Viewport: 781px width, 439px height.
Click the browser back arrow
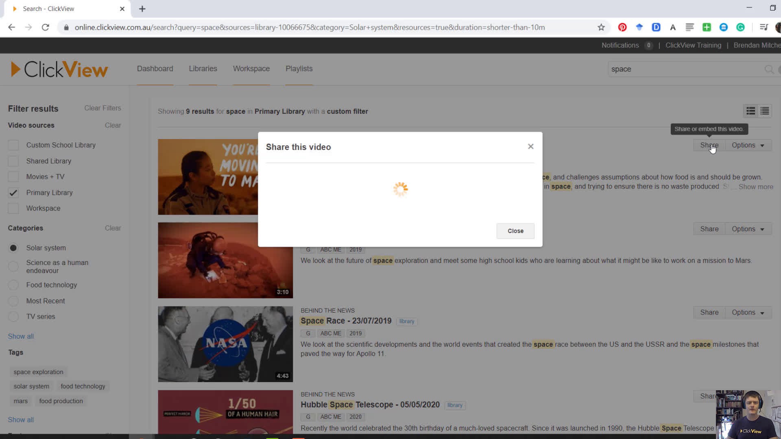pos(11,27)
